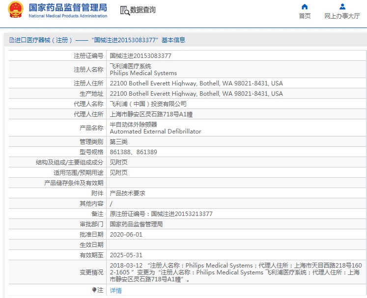Click the 首页 text link
Screen dimensions: 367x298
coord(305,16)
